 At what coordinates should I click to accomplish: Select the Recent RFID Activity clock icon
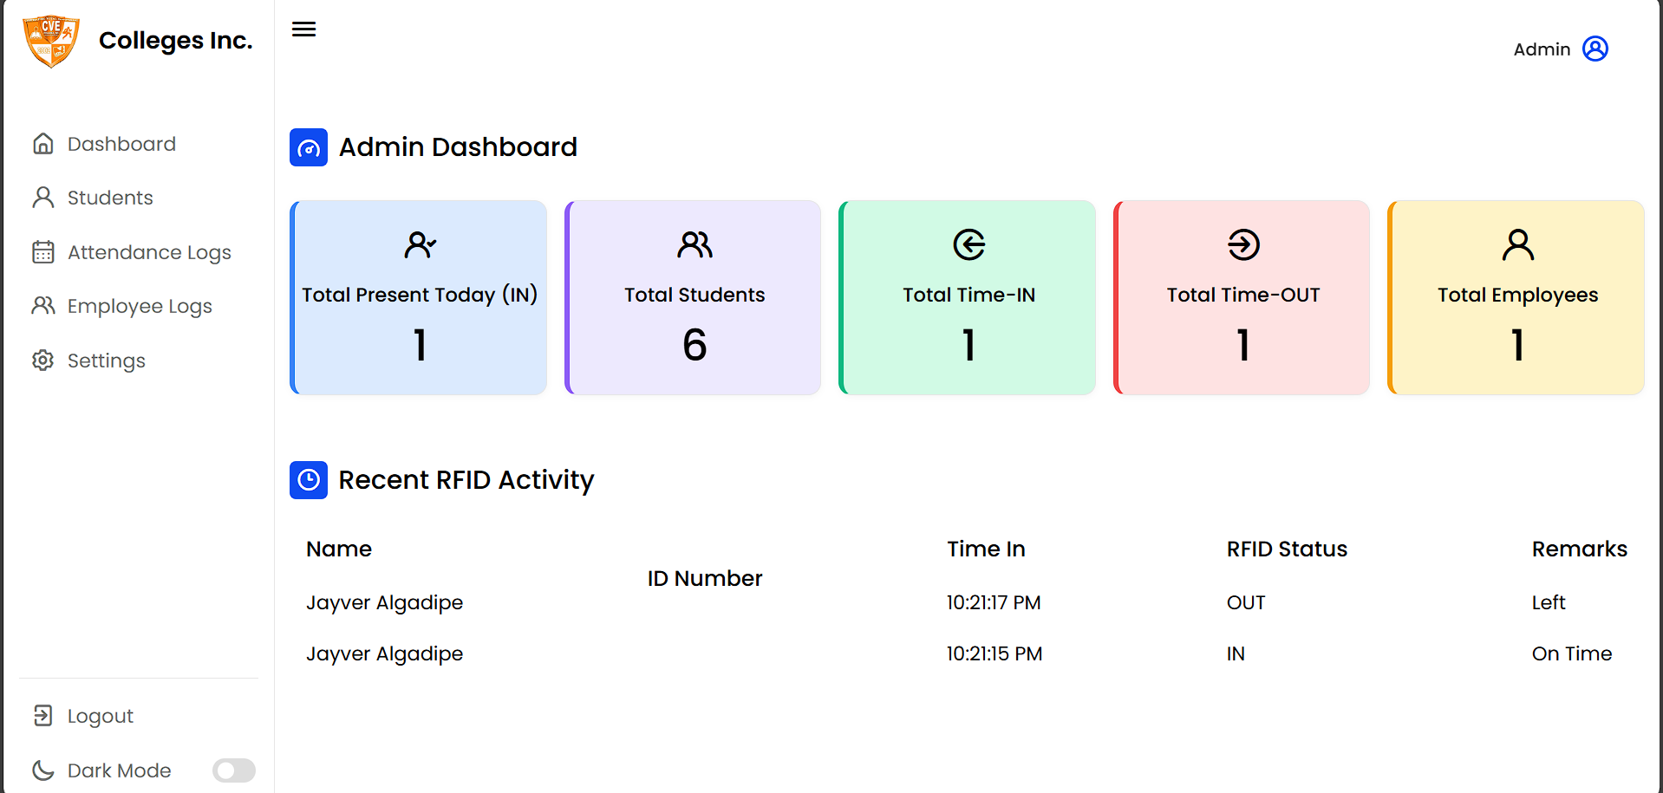coord(308,479)
